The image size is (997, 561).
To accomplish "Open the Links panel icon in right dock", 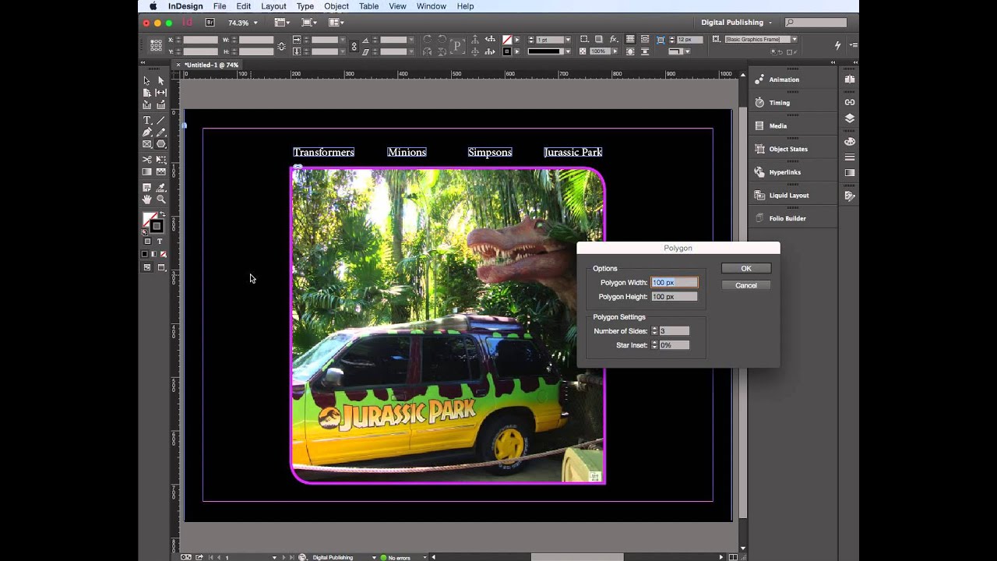I will click(850, 102).
